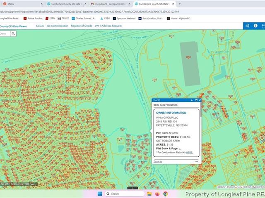Click the map search magnifier button
Viewport: 265px width, 198px height.
tap(13, 33)
